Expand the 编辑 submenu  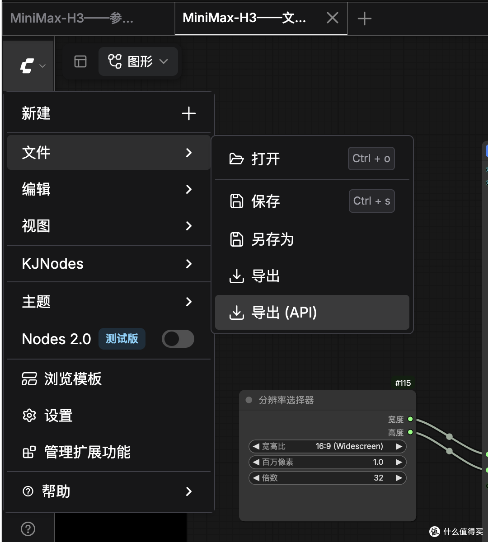(109, 189)
